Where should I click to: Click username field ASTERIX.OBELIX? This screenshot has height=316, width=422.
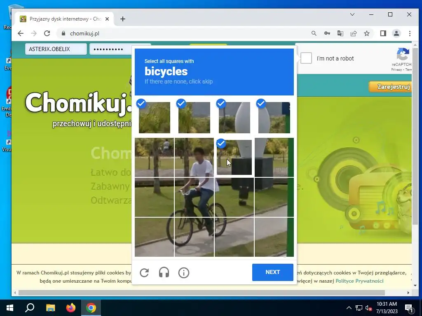(x=56, y=49)
